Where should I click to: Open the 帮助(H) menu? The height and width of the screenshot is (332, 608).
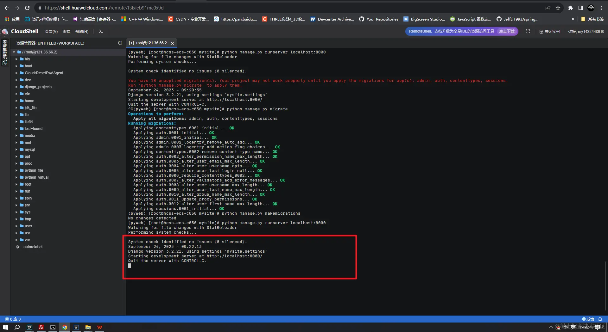pyautogui.click(x=82, y=32)
